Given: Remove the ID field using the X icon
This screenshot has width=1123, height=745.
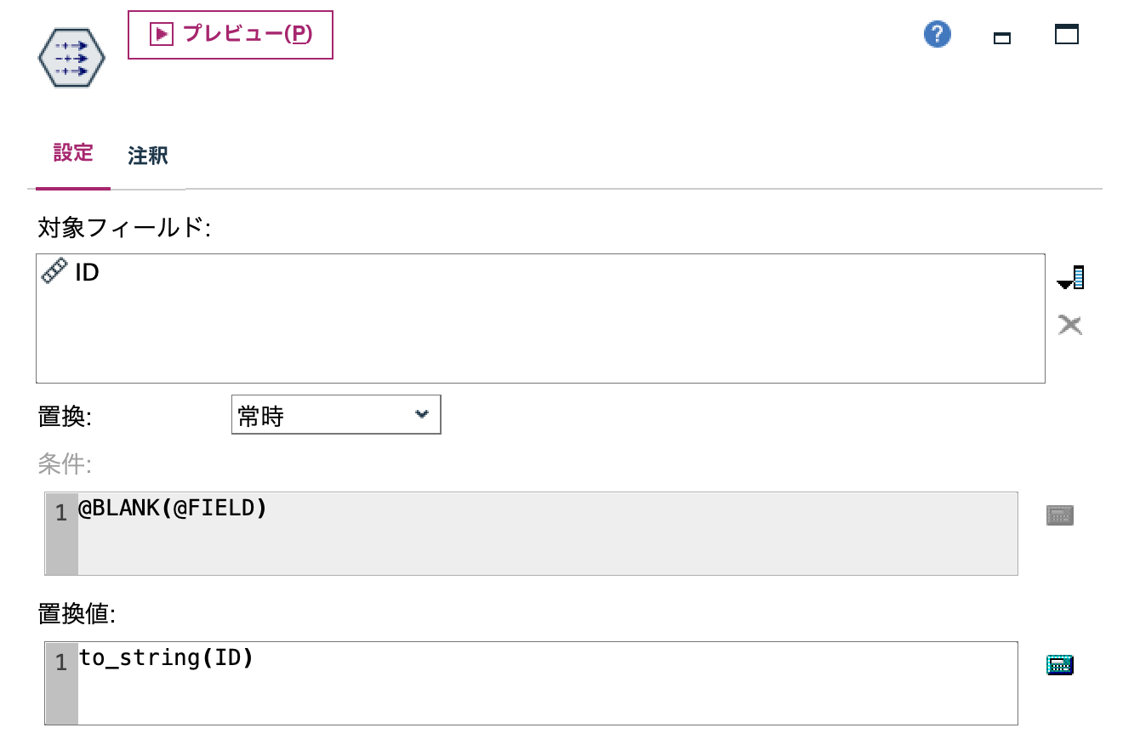Looking at the screenshot, I should (x=1070, y=325).
